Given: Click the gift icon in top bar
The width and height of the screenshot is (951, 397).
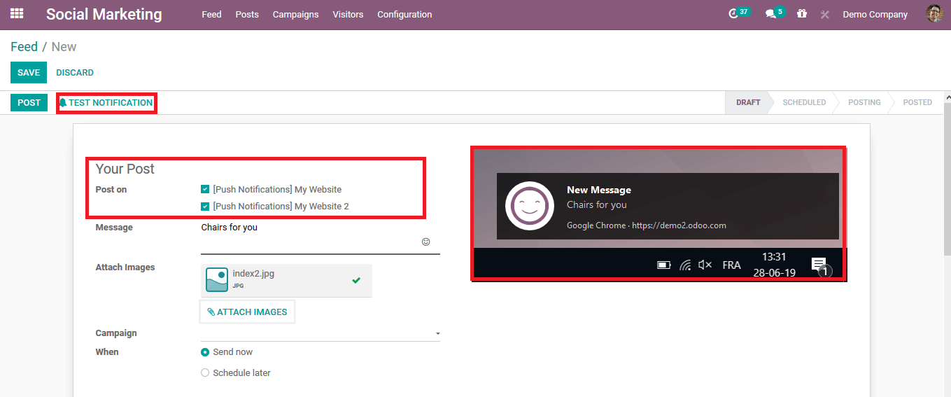Looking at the screenshot, I should [802, 14].
